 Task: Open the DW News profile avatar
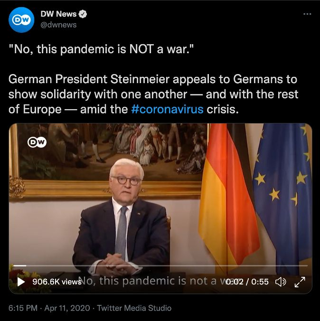tap(21, 19)
